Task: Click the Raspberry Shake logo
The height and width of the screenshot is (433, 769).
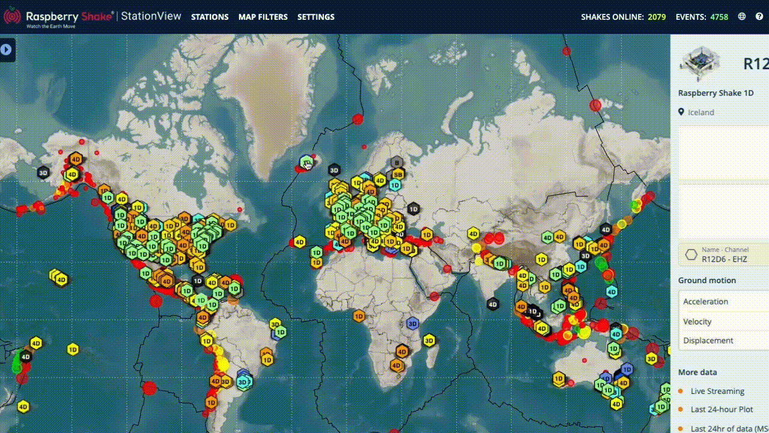Action: pyautogui.click(x=12, y=16)
